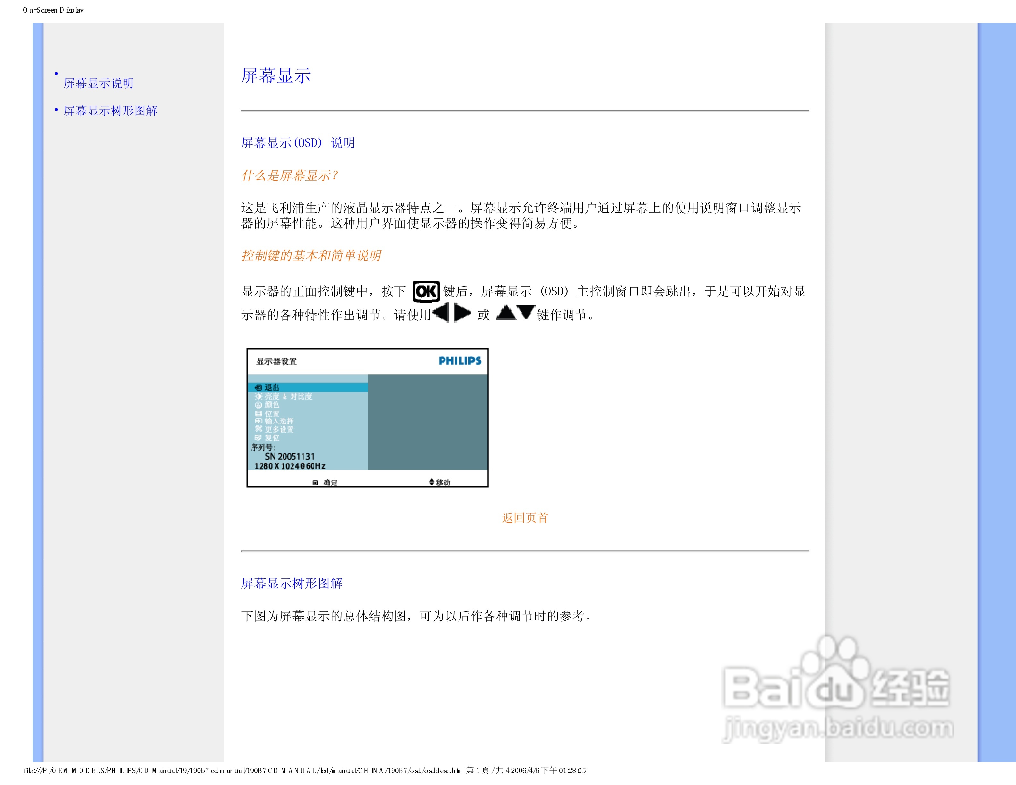Open the 屏幕显示树形图解 sidebar link
Viewport: 1016px width, 785px height.
pyautogui.click(x=110, y=111)
